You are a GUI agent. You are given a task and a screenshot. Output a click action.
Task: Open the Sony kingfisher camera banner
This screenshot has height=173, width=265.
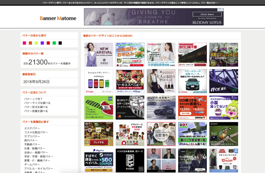pos(224,134)
